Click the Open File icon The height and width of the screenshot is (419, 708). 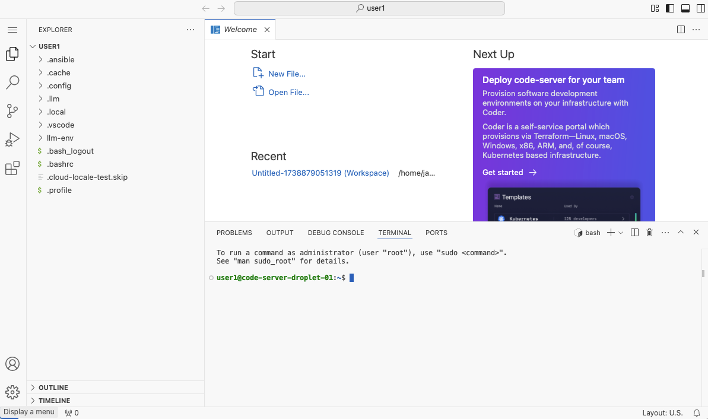pos(258,91)
